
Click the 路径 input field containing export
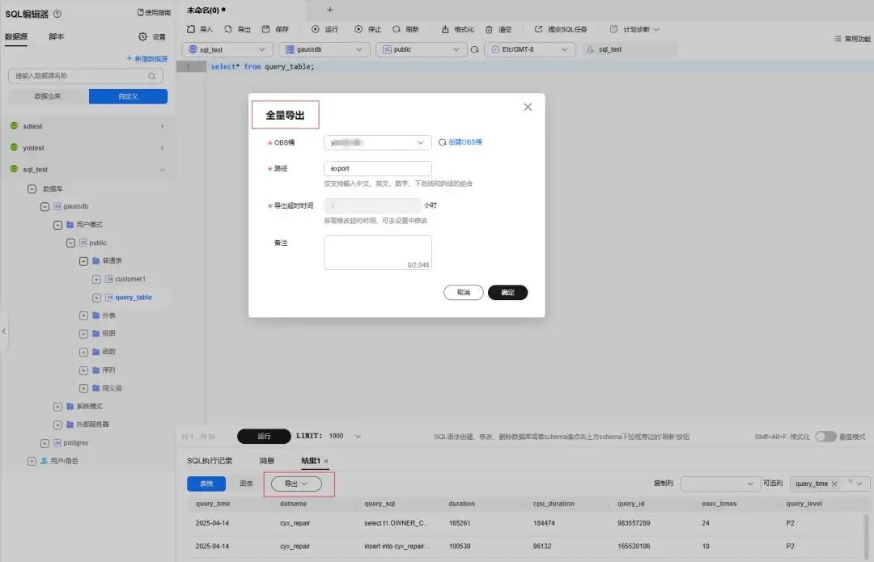coord(377,169)
